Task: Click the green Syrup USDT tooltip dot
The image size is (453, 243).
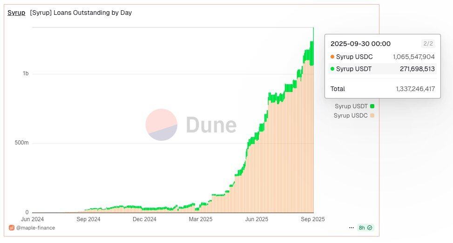Action: coord(332,69)
